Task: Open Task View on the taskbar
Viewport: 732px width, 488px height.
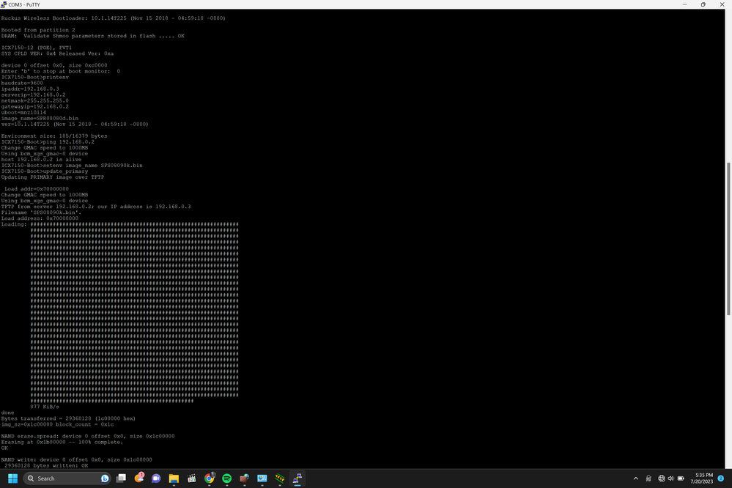Action: tap(121, 478)
